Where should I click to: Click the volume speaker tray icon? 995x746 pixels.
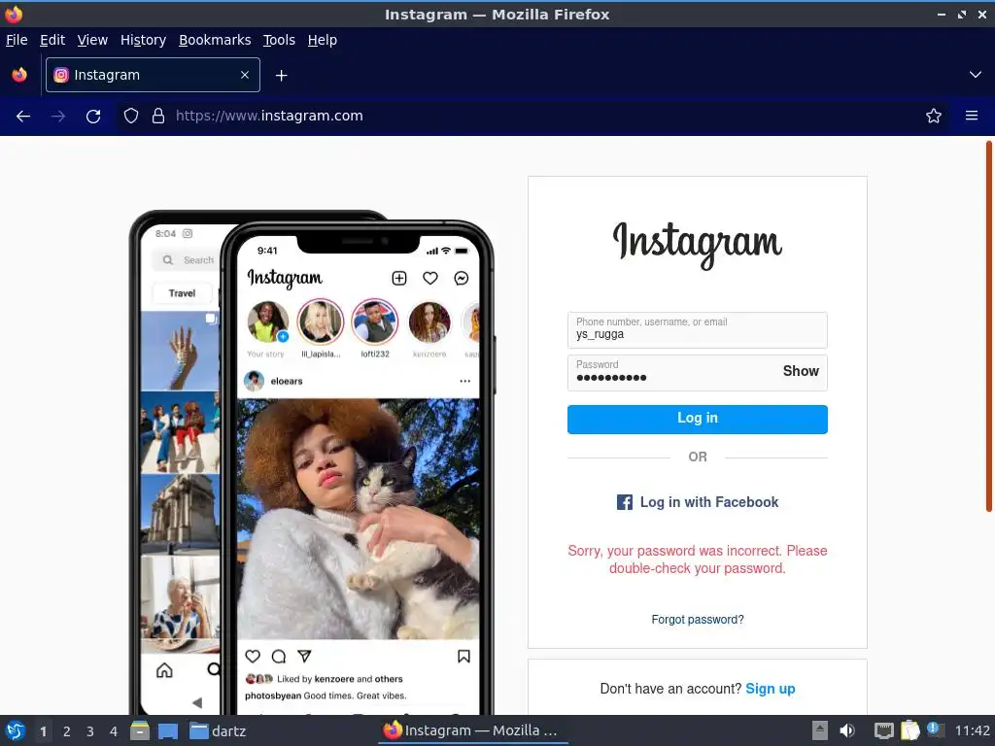(847, 730)
